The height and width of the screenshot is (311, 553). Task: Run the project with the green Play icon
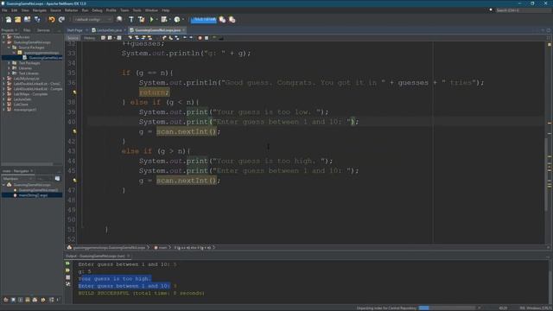tap(152, 19)
